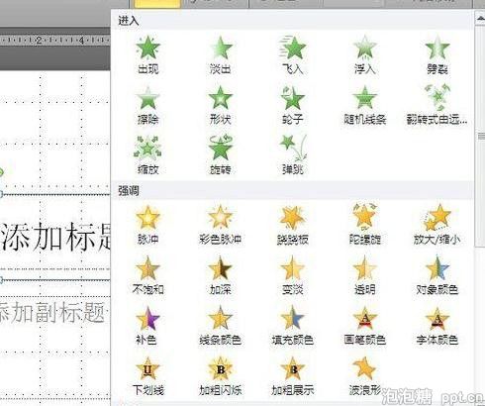This screenshot has width=485, height=406.
Task: Choose the 形状 shape animation
Action: point(220,106)
